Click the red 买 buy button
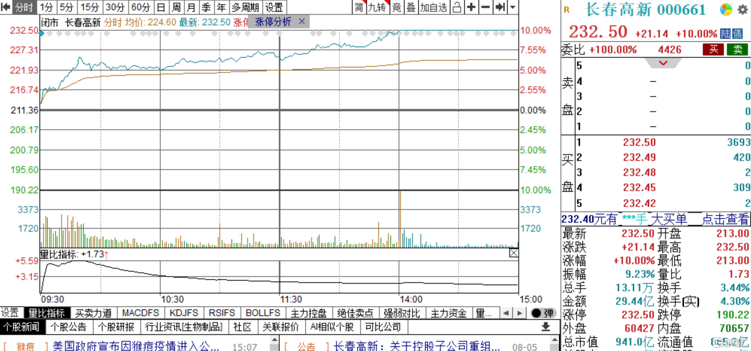This screenshot has width=751, height=351. coord(713,49)
